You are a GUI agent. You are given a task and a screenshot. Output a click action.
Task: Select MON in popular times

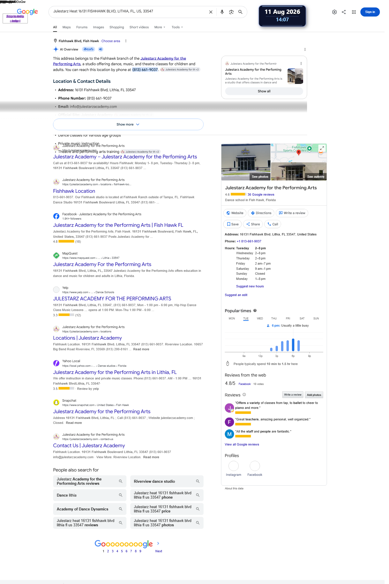click(x=232, y=319)
